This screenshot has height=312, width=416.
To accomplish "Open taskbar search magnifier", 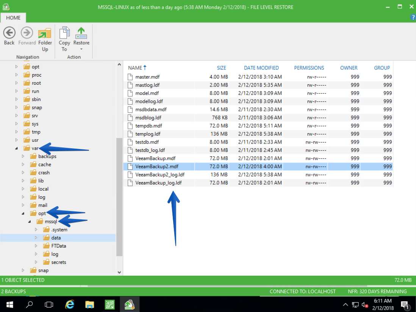I will click(x=30, y=304).
